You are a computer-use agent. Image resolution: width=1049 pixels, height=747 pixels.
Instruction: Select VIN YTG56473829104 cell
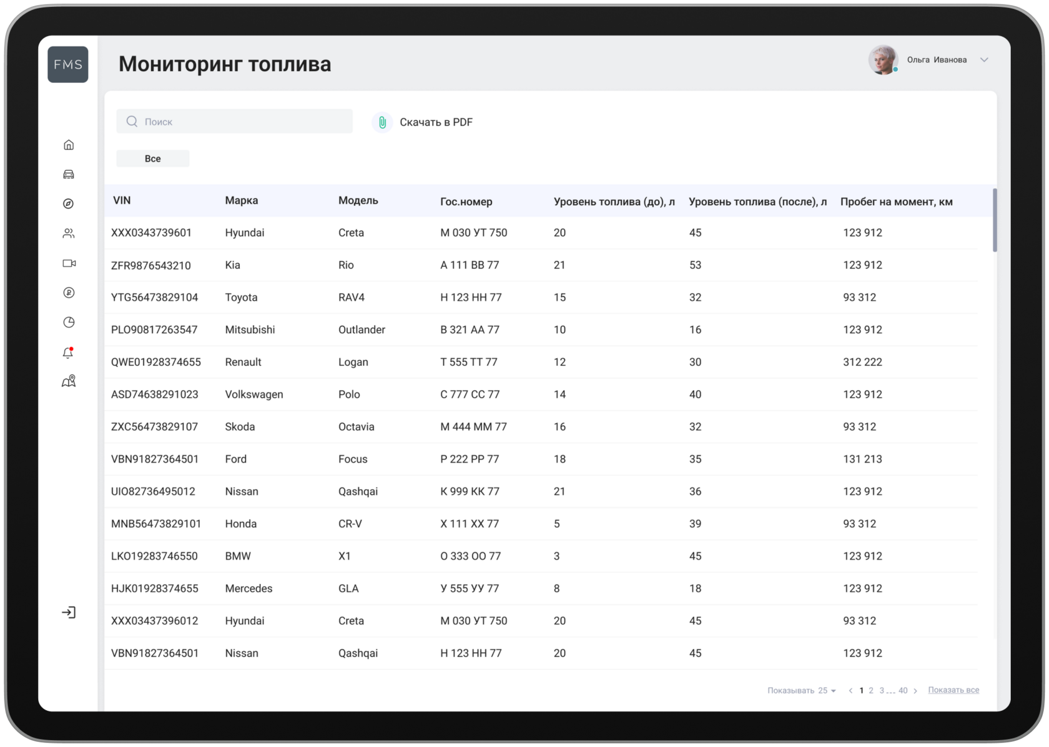tap(155, 298)
